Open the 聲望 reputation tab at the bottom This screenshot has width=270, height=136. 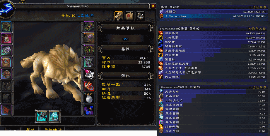click(x=30, y=129)
